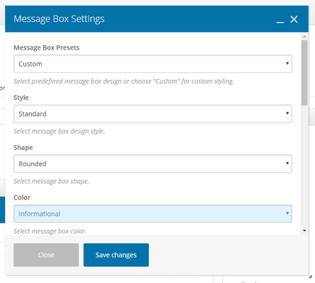Screen dimensions: 315x283
Task: Open the Color dropdown showing Informational
Action: (x=153, y=214)
